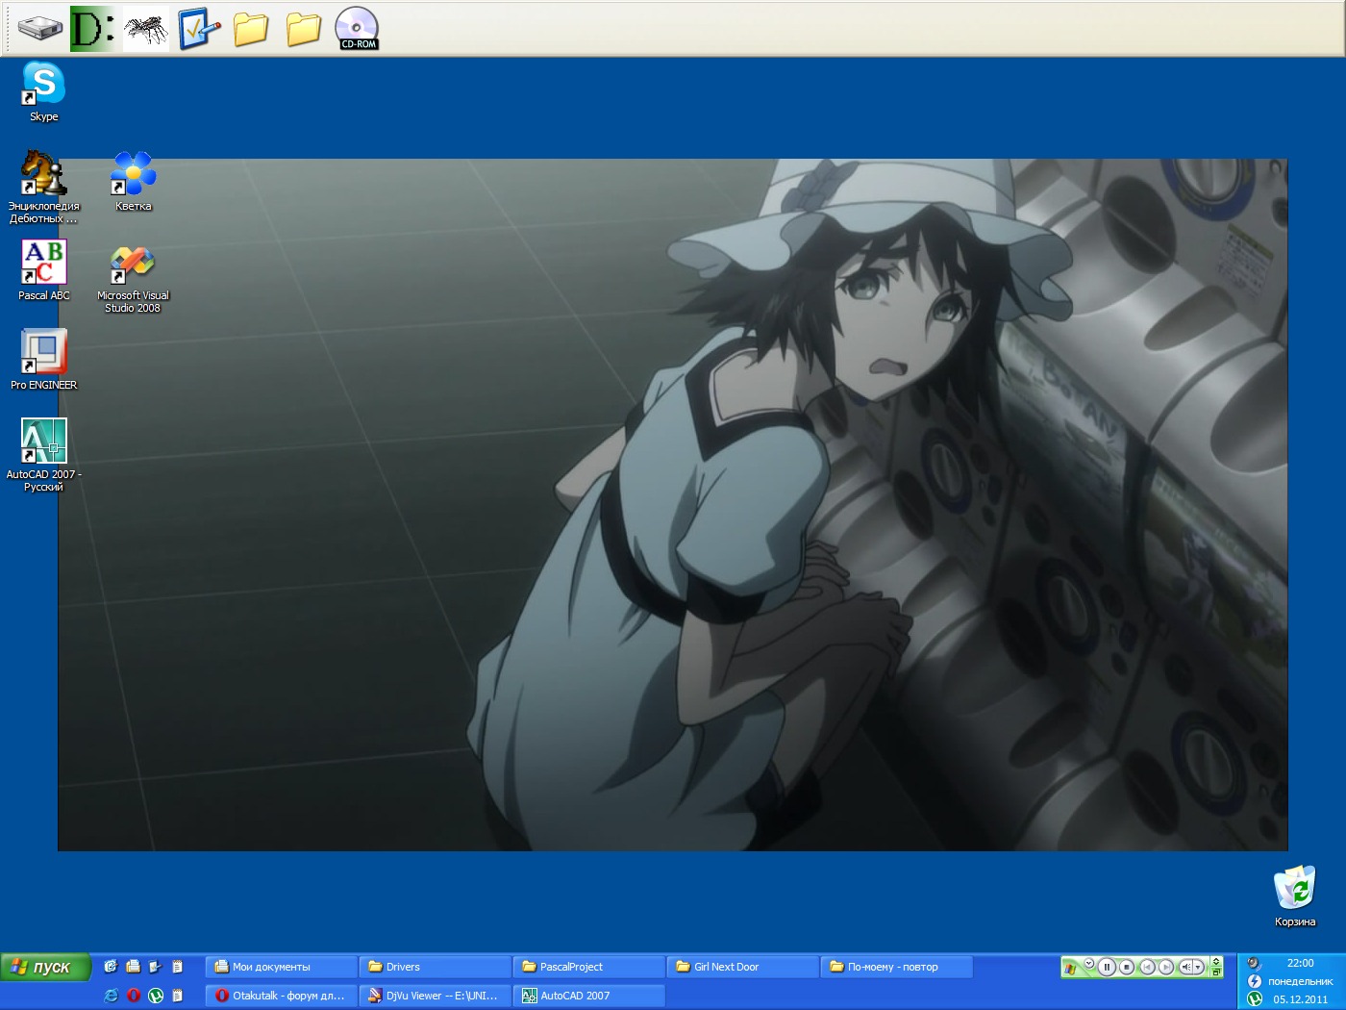Switch to the PascalProject folder window
Image resolution: width=1346 pixels, height=1010 pixels.
(x=588, y=967)
